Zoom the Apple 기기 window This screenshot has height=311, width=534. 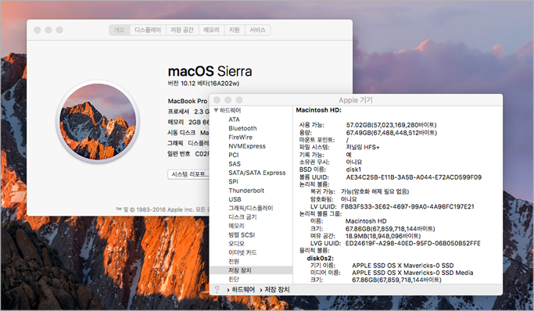click(x=239, y=100)
